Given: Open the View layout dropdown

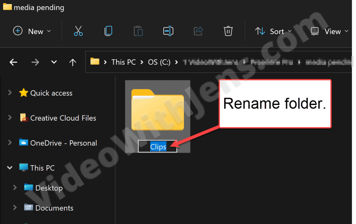Looking at the screenshot, I should pos(330,31).
